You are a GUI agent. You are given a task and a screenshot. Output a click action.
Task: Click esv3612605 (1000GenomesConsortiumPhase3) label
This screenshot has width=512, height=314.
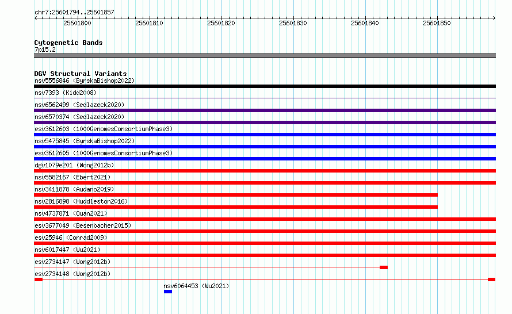click(104, 153)
